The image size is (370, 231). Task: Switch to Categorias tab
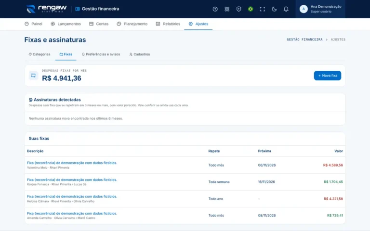39,54
